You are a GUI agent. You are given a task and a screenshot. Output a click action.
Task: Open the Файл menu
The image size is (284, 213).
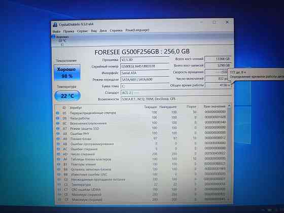click(x=56, y=31)
